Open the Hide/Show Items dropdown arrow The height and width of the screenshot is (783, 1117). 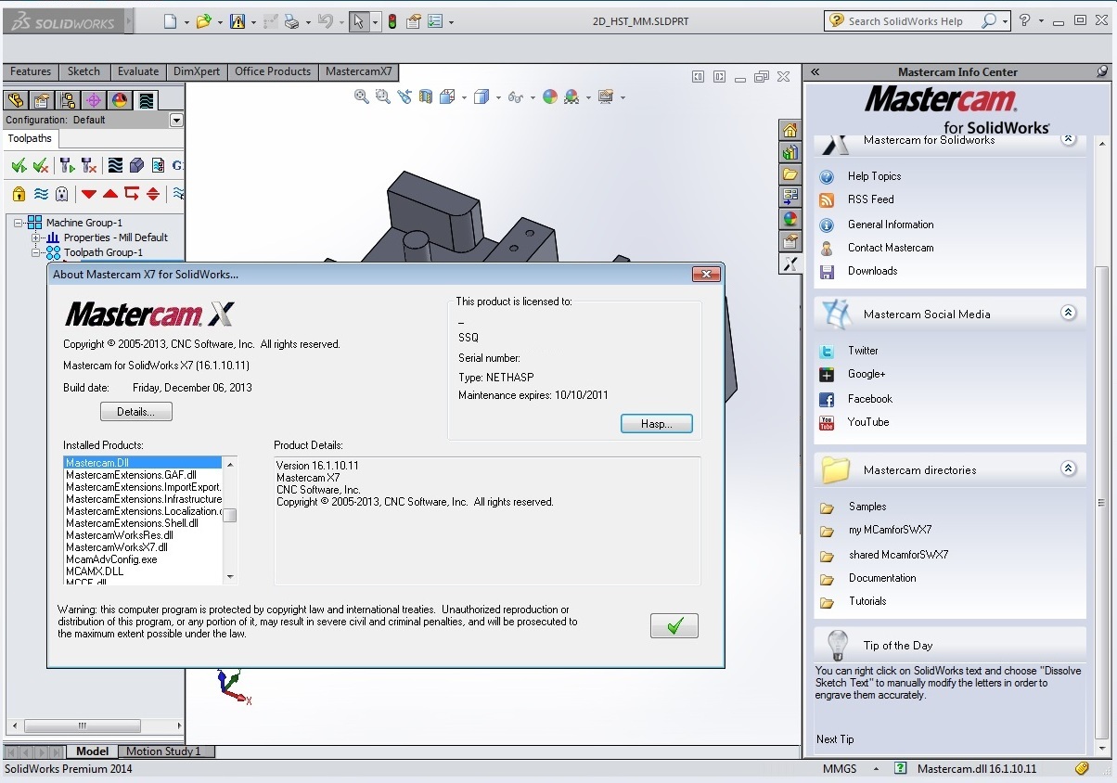[533, 97]
